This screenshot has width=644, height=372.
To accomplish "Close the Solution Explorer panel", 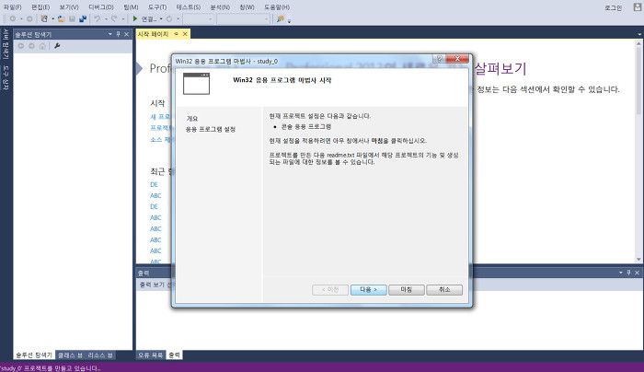I will click(127, 34).
